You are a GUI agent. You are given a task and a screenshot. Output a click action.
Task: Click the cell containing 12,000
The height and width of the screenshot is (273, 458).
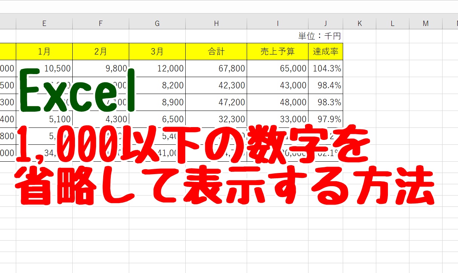pyautogui.click(x=157, y=68)
